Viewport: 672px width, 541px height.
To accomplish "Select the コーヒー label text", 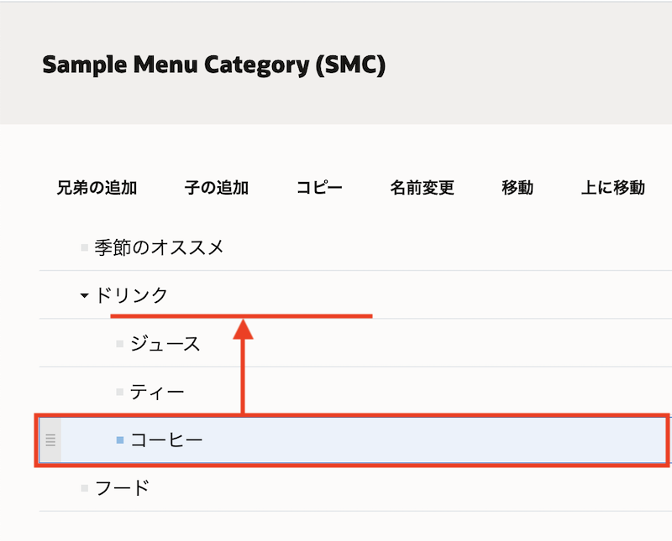I will coord(166,440).
